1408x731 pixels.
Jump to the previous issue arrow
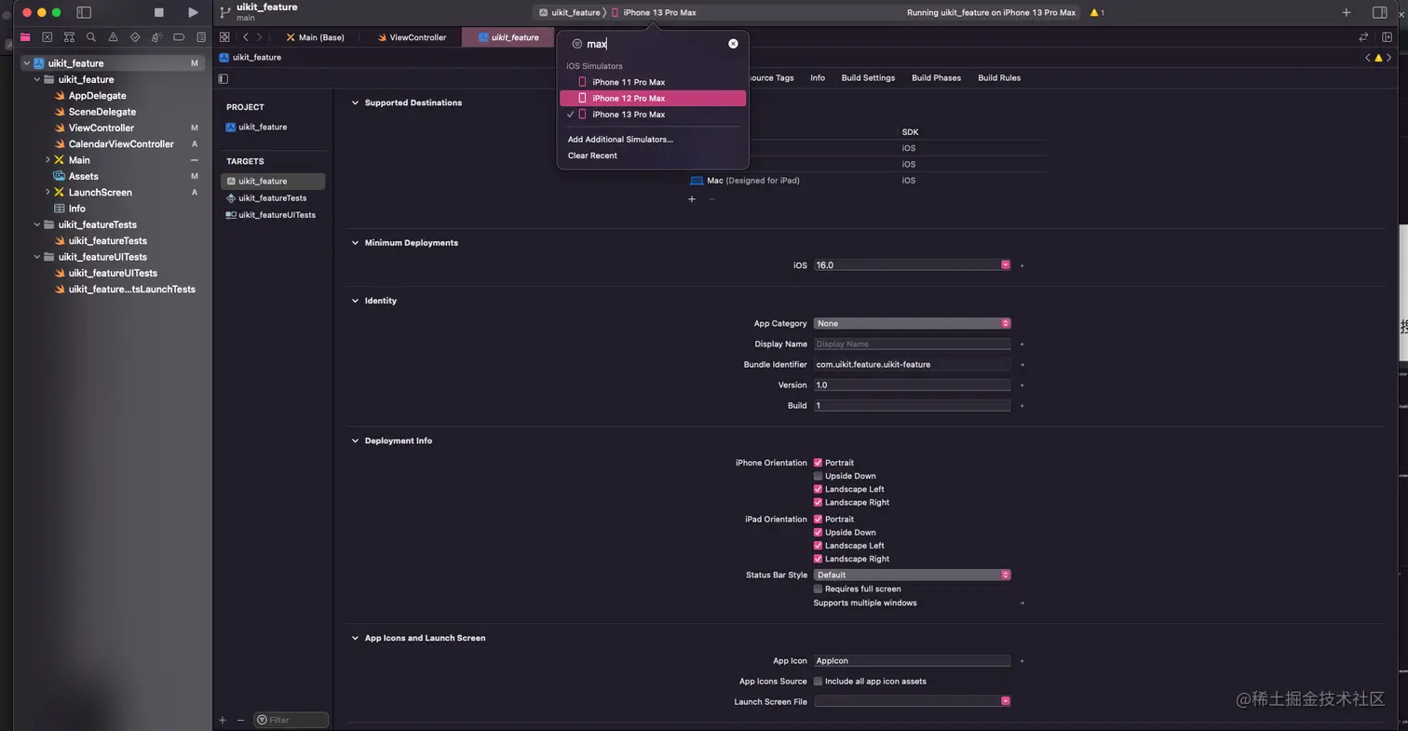click(1368, 58)
